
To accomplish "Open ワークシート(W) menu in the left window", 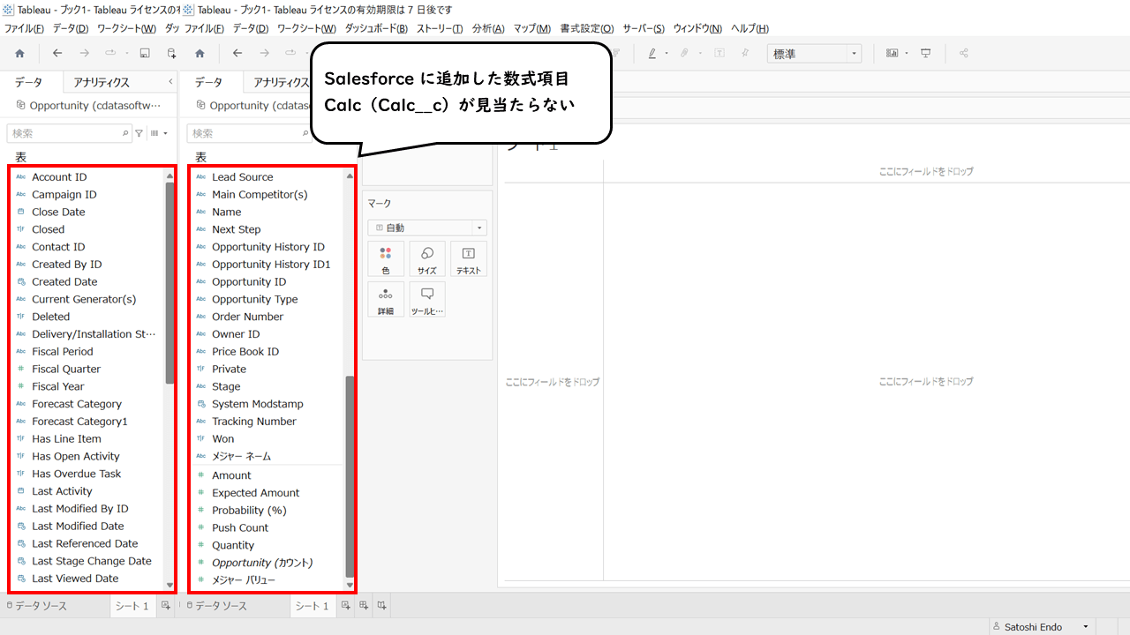I will pos(126,29).
